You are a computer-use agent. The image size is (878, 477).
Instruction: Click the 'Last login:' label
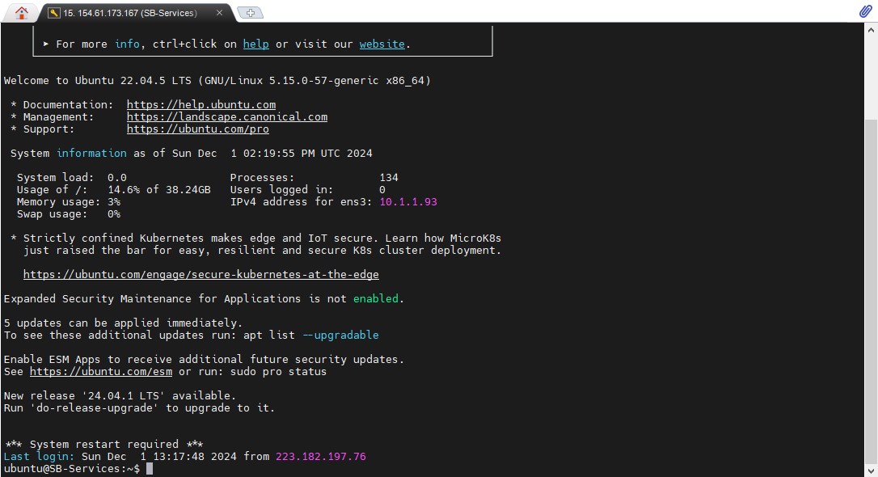pos(39,456)
